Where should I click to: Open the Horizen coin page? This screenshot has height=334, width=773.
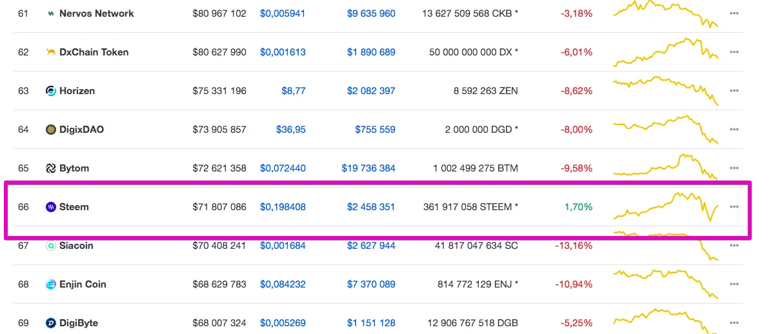click(x=77, y=91)
